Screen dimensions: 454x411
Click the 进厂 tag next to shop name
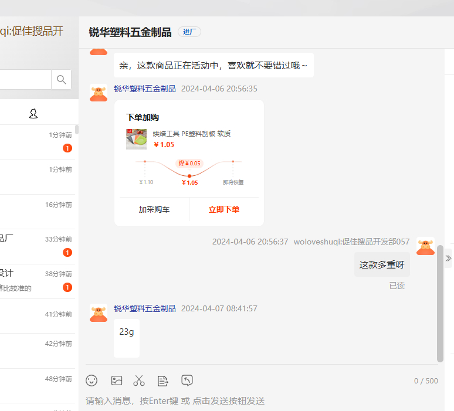pyautogui.click(x=189, y=32)
